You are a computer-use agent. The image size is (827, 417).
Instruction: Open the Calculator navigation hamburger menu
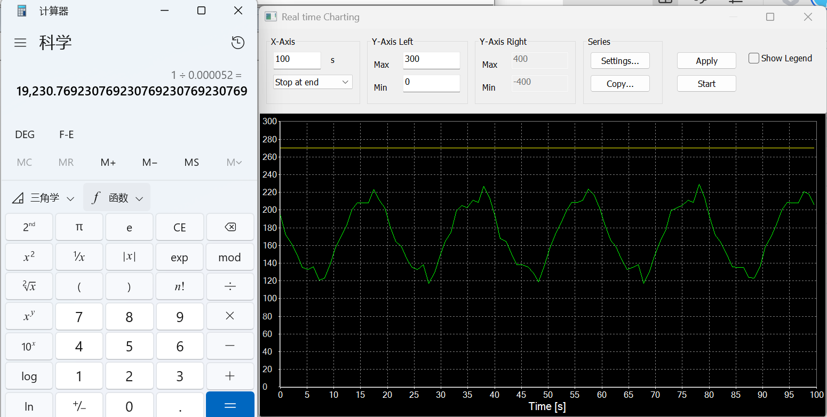pyautogui.click(x=20, y=43)
